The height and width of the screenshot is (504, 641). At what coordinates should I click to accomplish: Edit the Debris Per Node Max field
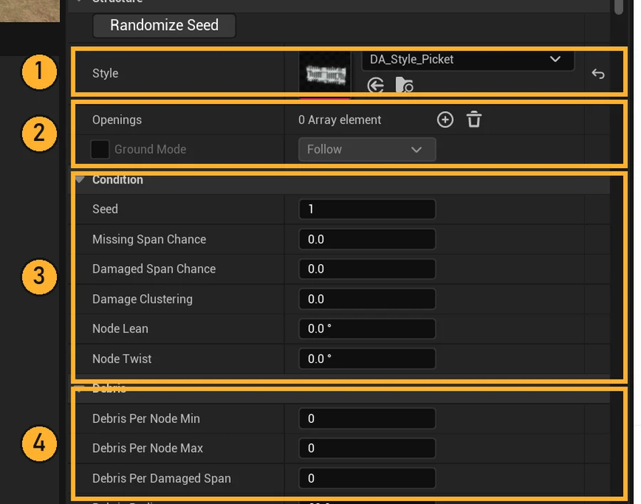[367, 448]
